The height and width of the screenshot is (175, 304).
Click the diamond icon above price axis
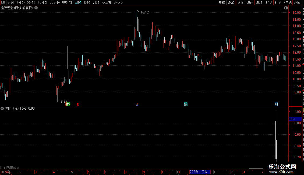pos(281,8)
